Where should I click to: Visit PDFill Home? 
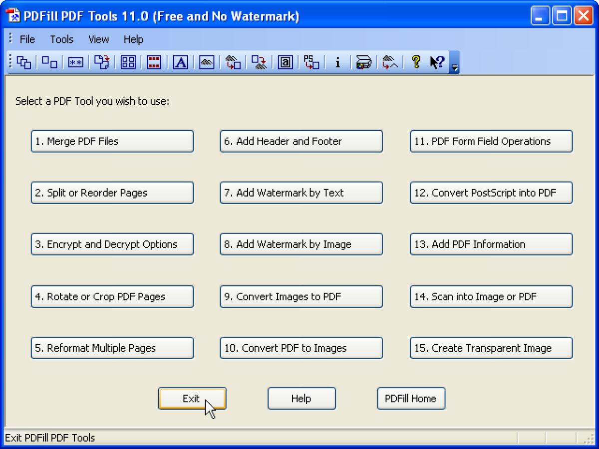click(x=411, y=398)
